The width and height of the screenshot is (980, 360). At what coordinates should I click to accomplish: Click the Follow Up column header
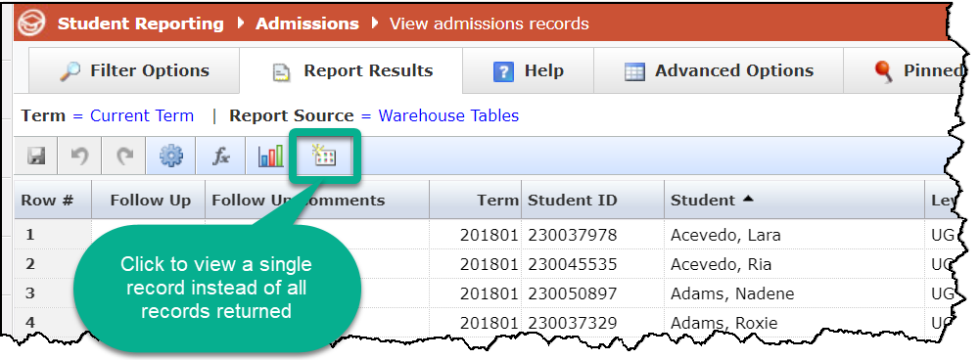click(x=150, y=200)
